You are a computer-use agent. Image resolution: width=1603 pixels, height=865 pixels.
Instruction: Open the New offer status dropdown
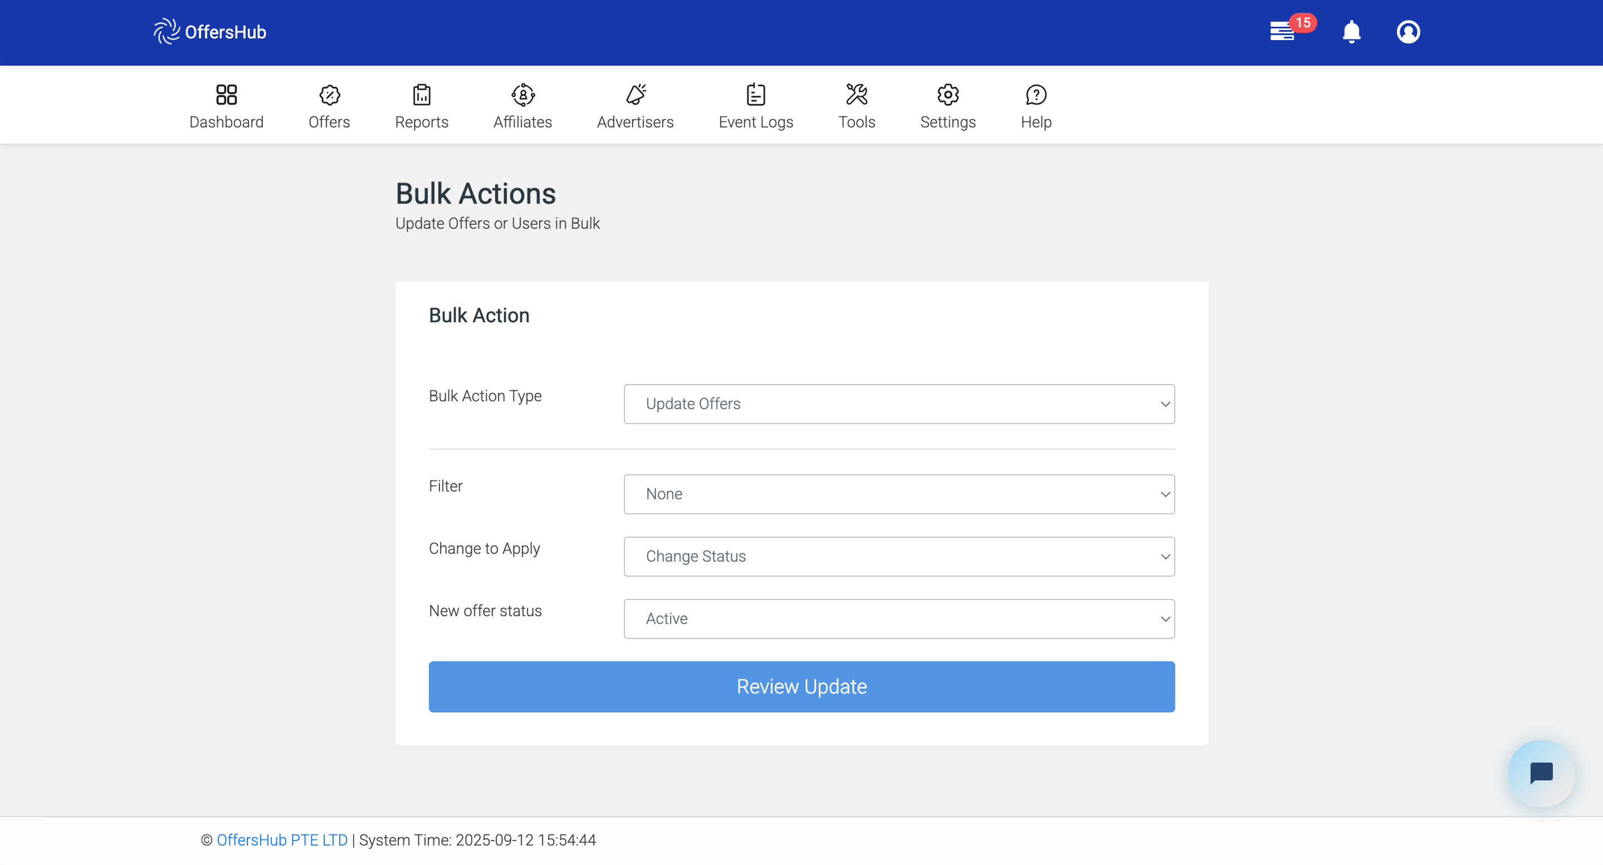point(898,619)
